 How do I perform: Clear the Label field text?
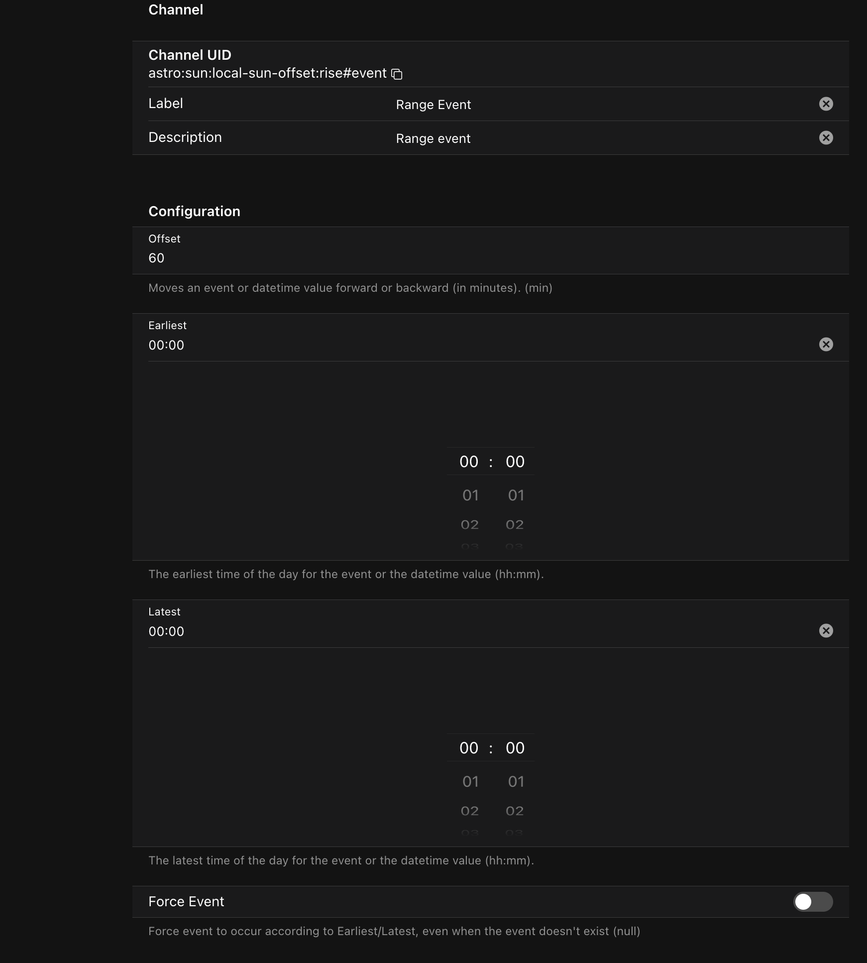point(826,104)
